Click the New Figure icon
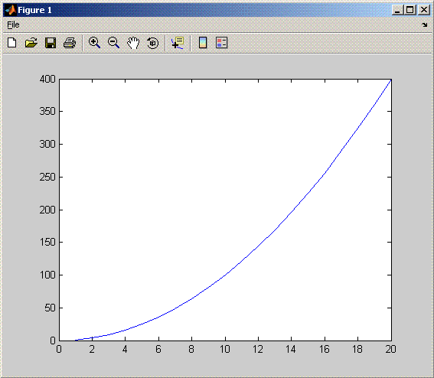The width and height of the screenshot is (434, 378). point(12,43)
